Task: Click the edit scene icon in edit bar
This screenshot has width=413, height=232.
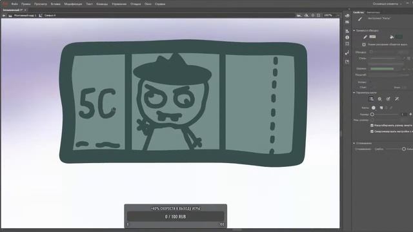Action: point(299,15)
